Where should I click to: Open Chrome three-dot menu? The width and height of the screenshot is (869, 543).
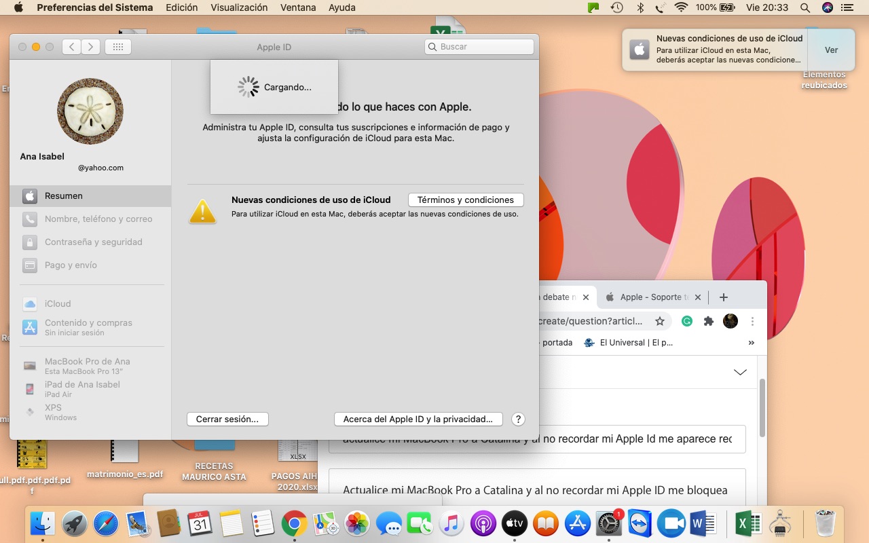[x=752, y=321]
